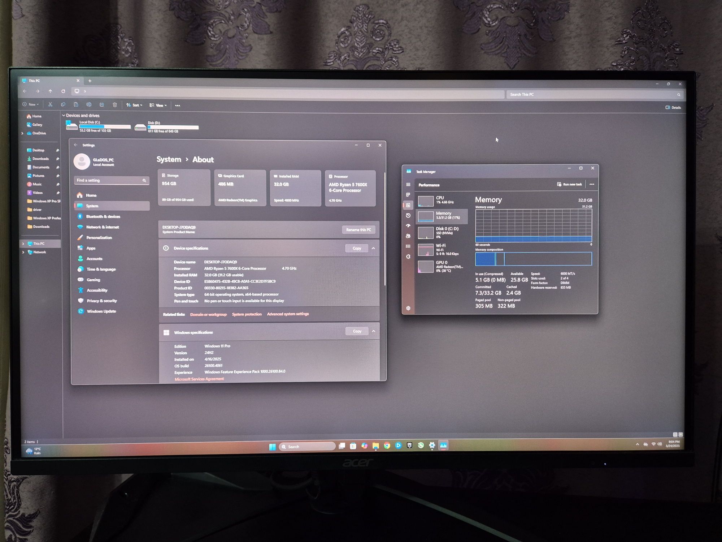Click the Paste icon in File Explorer

(76, 104)
